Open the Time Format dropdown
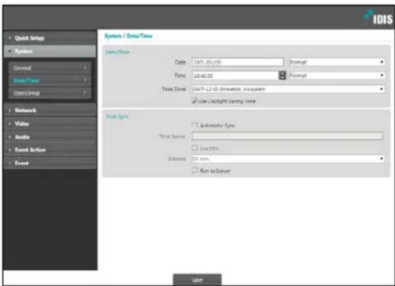This screenshot has width=395, height=286. (x=337, y=75)
